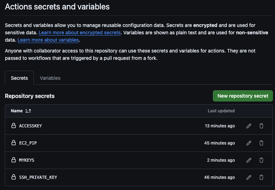Screen dimensions: 275x190
Task: Click the Name column header
Action: [x=17, y=111]
